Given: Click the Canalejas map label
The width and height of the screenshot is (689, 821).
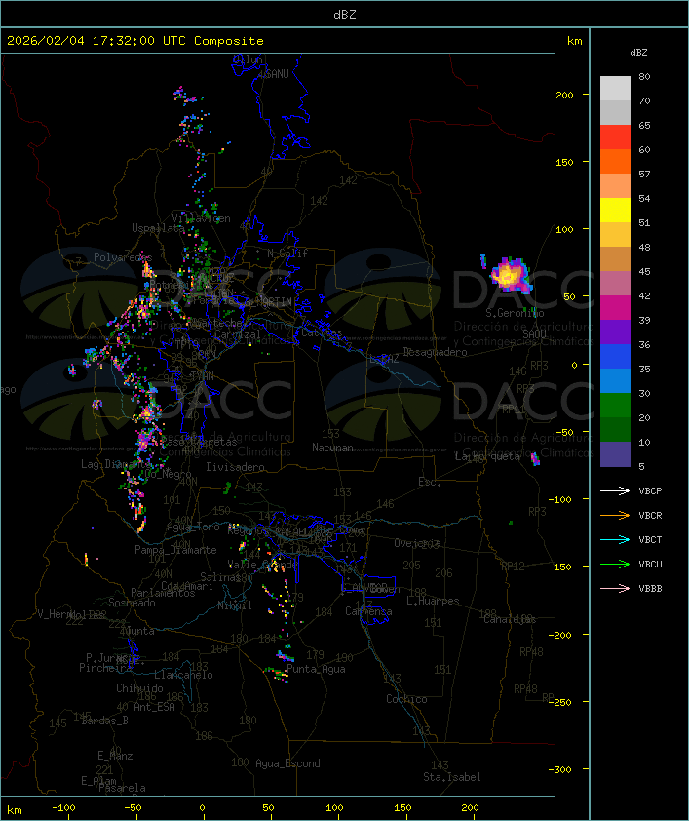Looking at the screenshot, I should click(510, 619).
